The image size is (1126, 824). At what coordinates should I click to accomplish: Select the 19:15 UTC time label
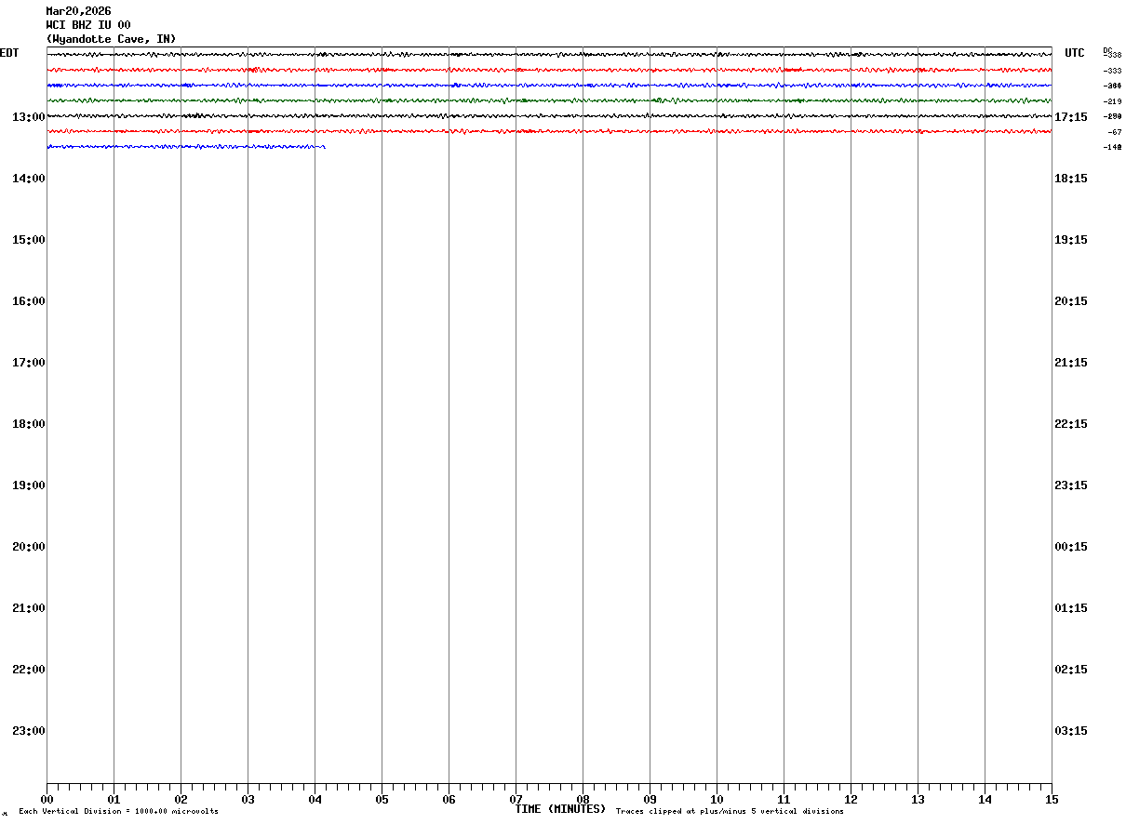[1071, 240]
